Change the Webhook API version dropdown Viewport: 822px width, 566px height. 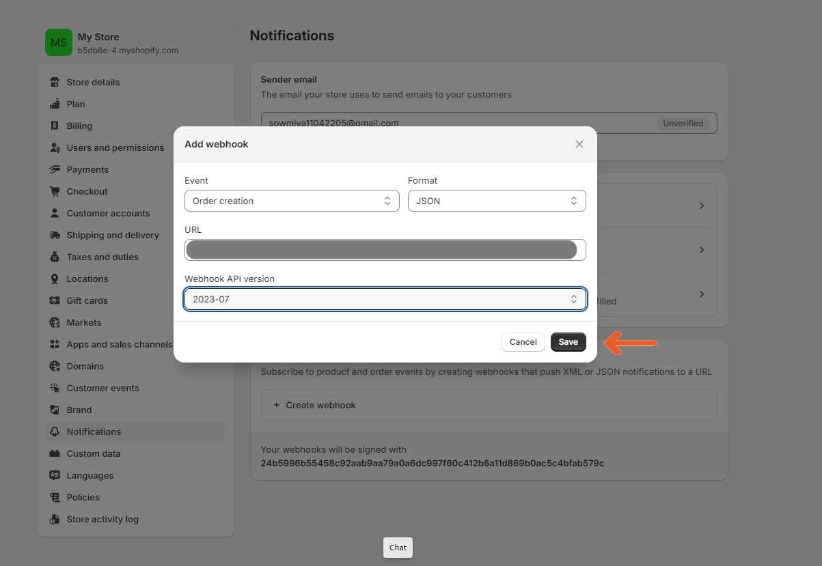click(385, 298)
